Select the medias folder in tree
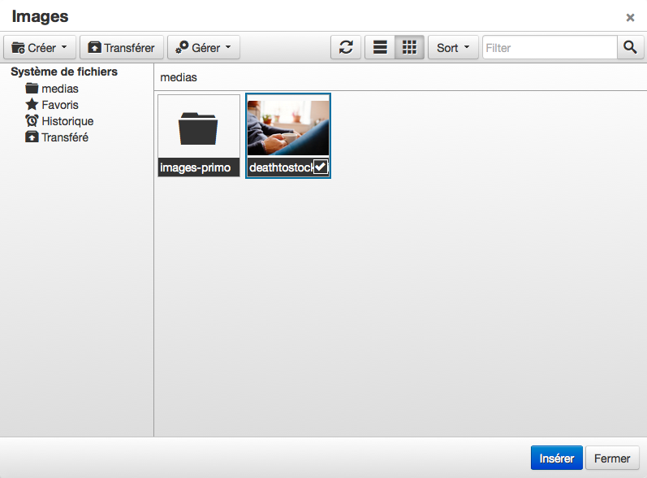This screenshot has height=478, width=647. [x=52, y=89]
